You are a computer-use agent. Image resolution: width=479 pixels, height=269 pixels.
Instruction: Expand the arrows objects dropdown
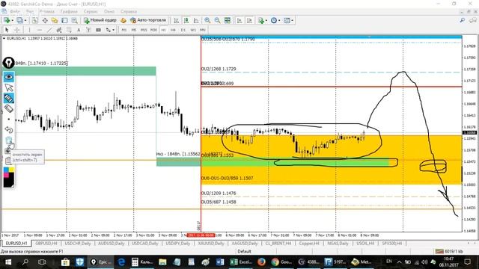pyautogui.click(x=113, y=30)
